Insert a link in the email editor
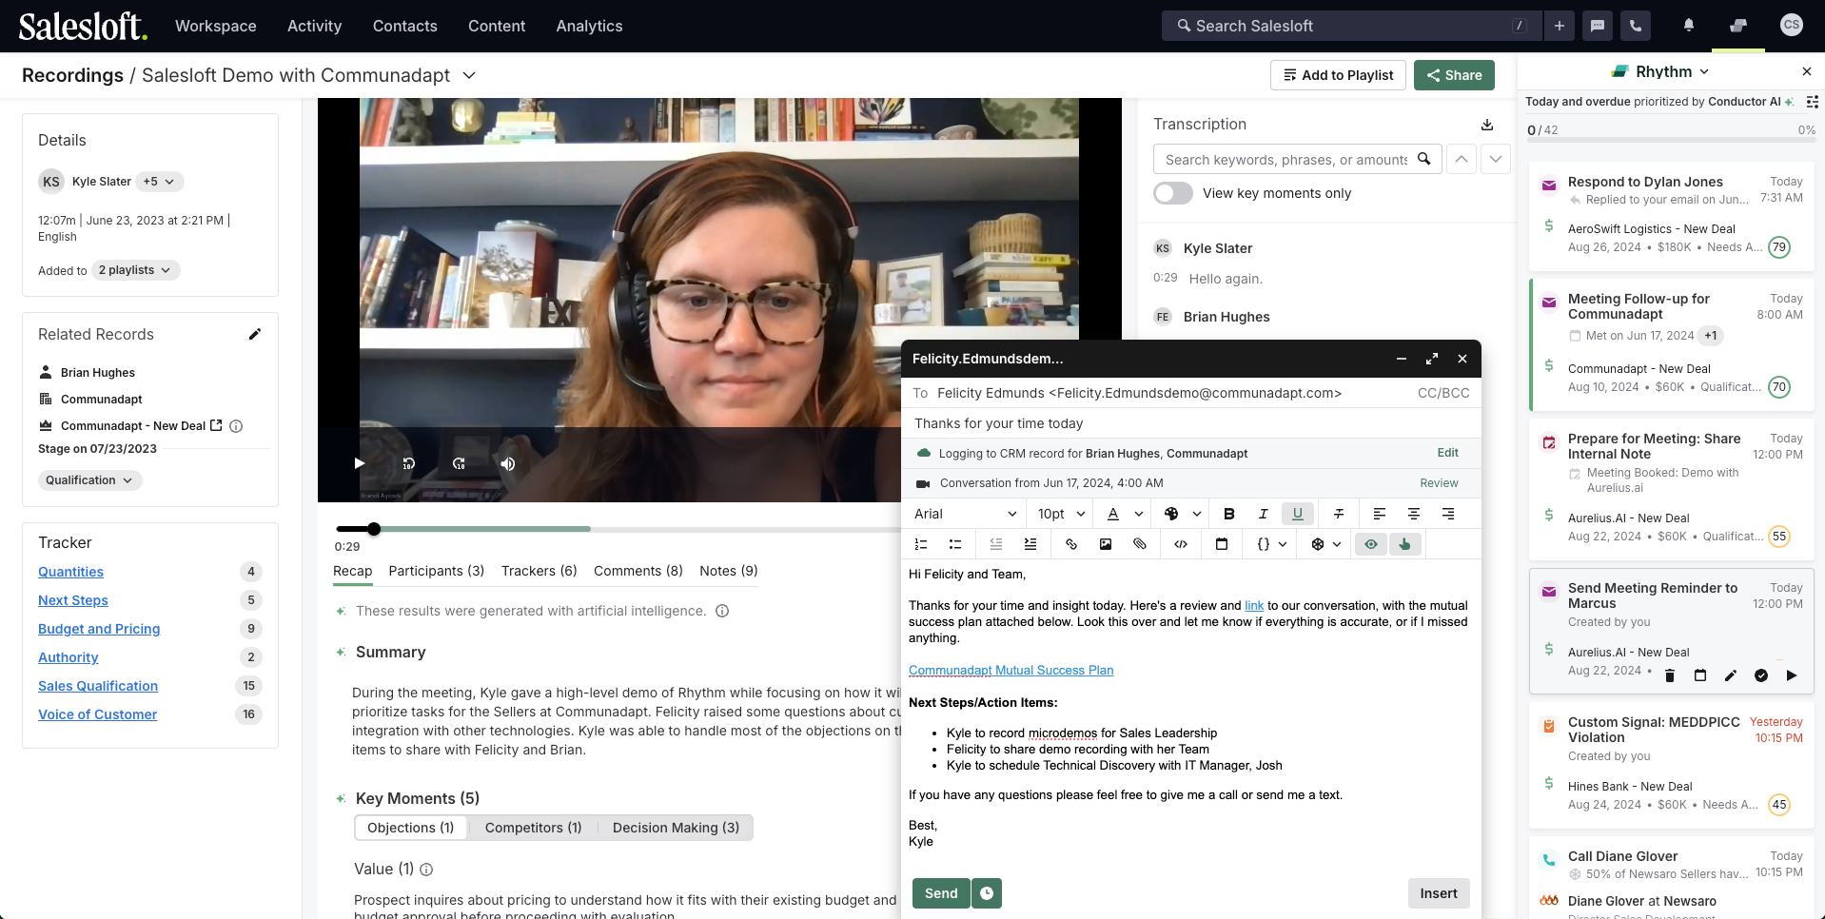Screen dimensions: 1825x919 pyautogui.click(x=1070, y=544)
